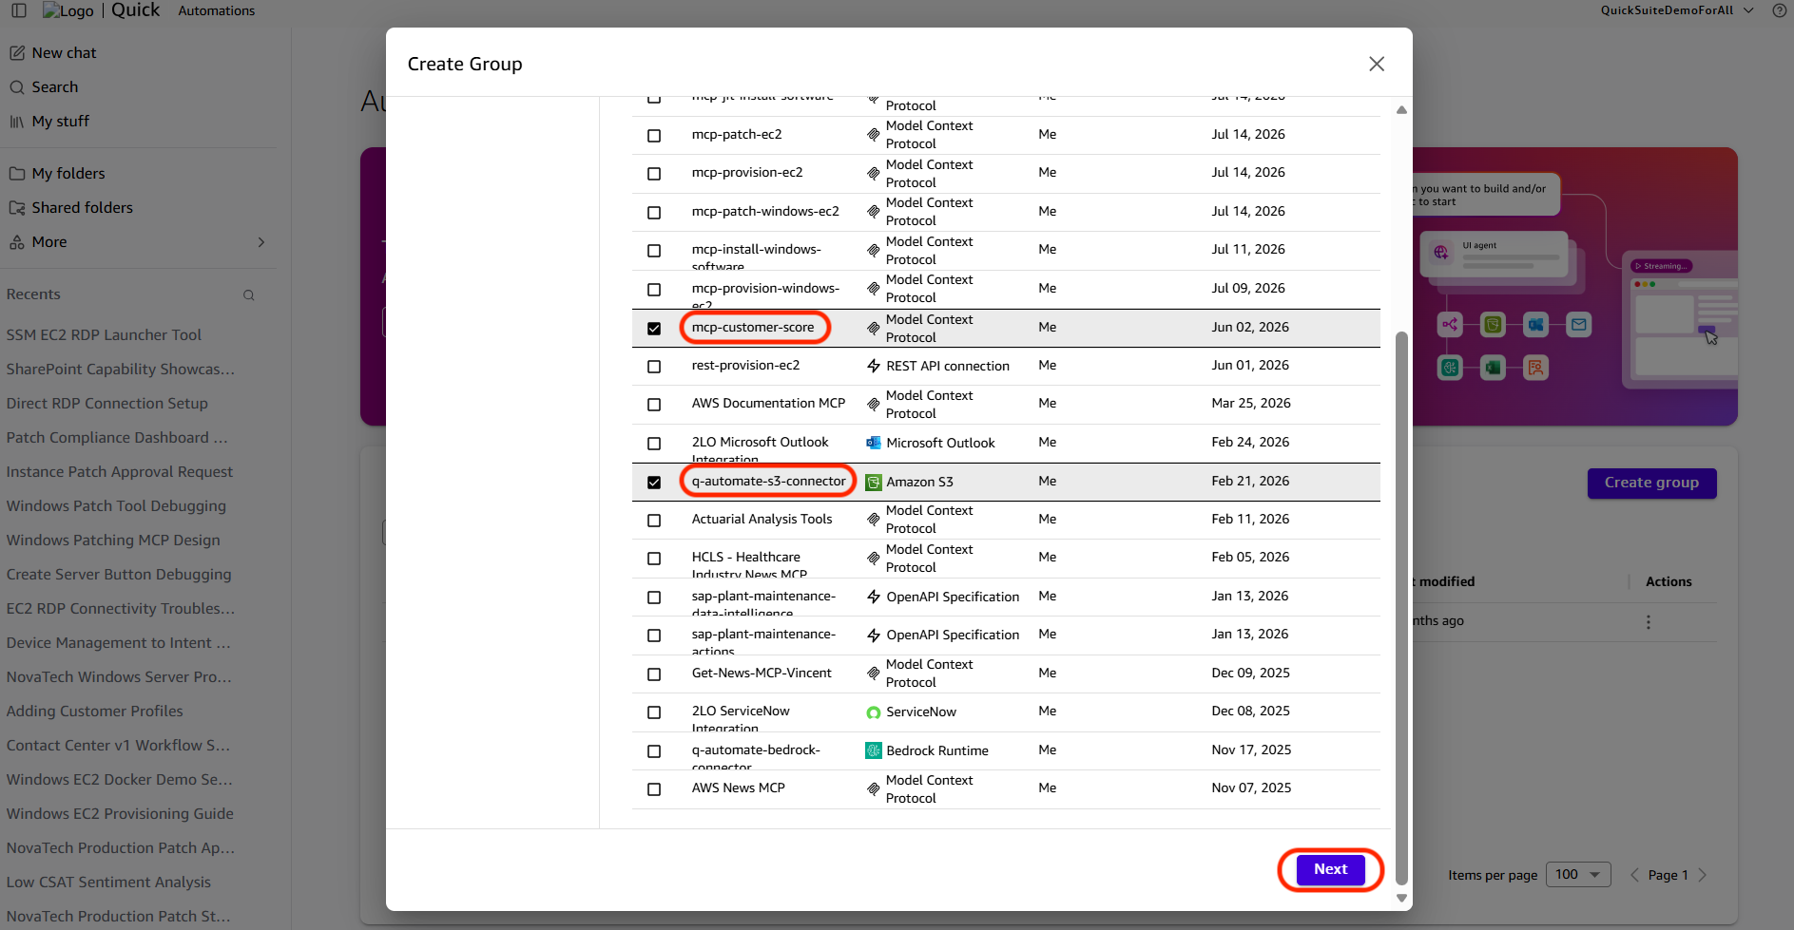Image resolution: width=1794 pixels, height=930 pixels.
Task: Click the Bedrock Runtime icon
Action: (x=874, y=750)
